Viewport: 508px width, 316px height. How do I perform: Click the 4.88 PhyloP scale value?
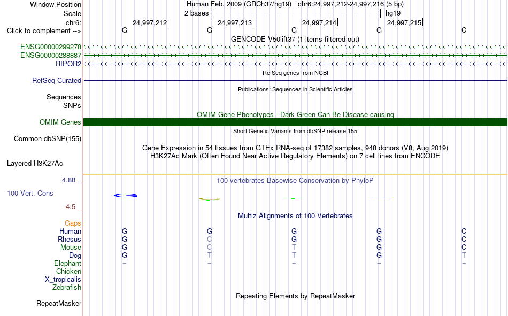coord(68,180)
